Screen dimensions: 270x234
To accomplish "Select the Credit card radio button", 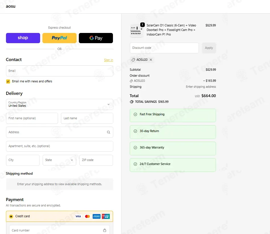I will [11, 216].
